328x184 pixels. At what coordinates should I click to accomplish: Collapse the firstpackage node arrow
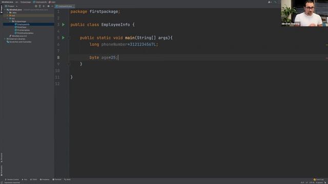click(x=10, y=21)
